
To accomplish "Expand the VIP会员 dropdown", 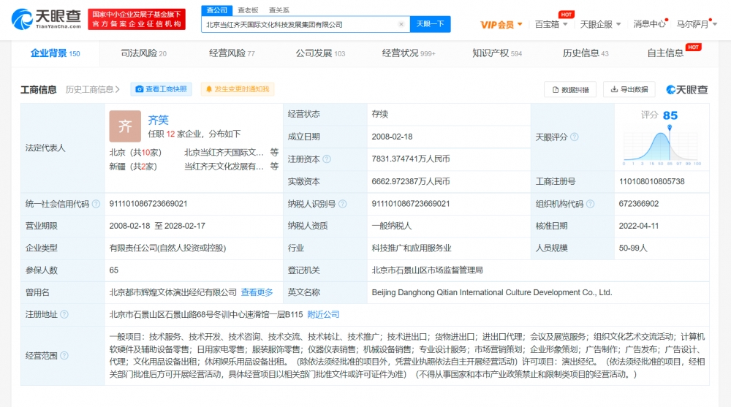I will (x=501, y=25).
